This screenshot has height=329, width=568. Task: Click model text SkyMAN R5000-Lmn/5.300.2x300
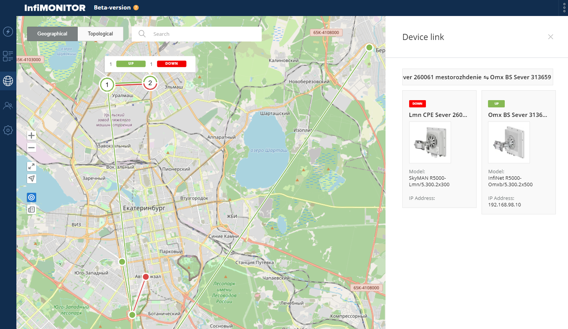pos(429,181)
